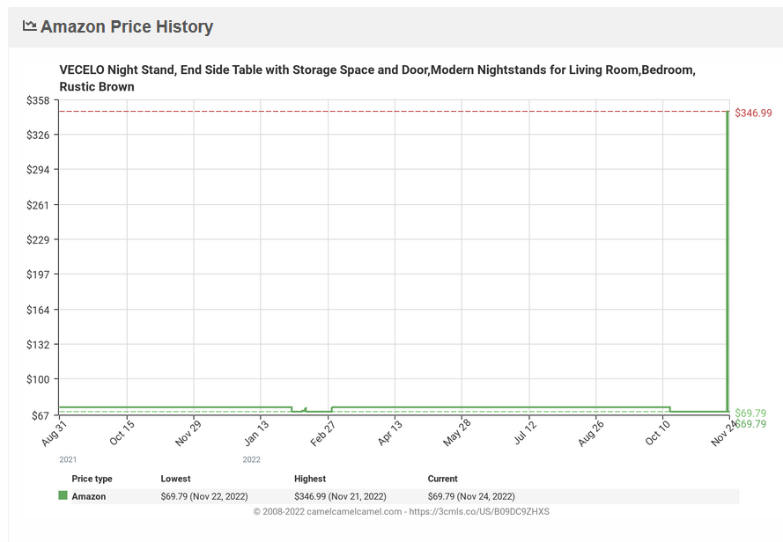Click the Oct 10 x-axis date label
Image resolution: width=783 pixels, height=542 pixels.
(x=657, y=434)
